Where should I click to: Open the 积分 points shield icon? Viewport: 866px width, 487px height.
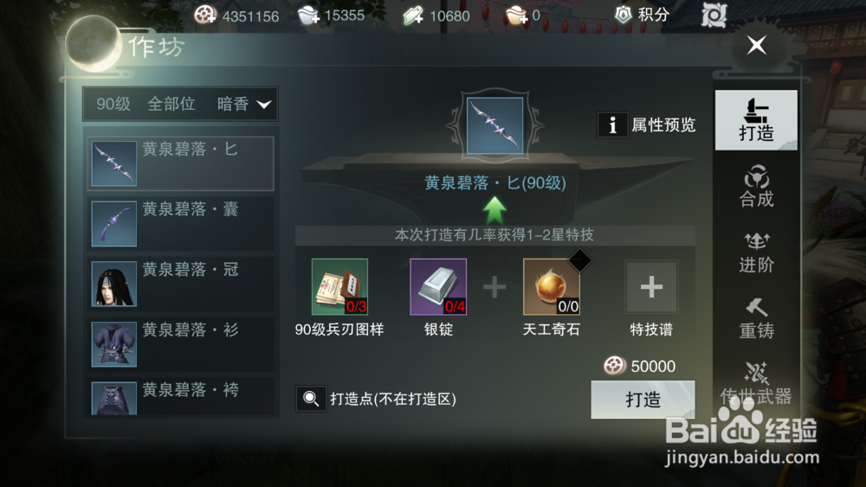tap(624, 15)
